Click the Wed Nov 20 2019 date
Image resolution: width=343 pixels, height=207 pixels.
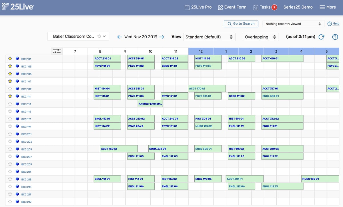pyautogui.click(x=141, y=37)
